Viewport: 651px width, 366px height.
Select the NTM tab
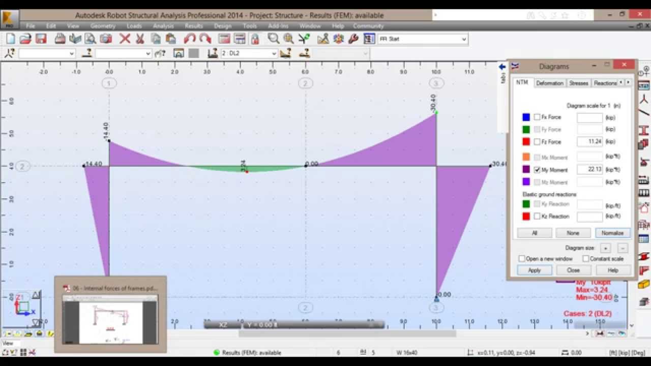pos(522,82)
